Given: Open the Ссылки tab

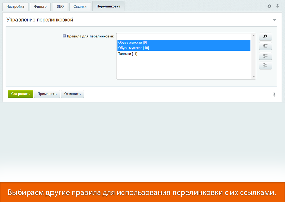Looking at the screenshot, I should click(80, 6).
